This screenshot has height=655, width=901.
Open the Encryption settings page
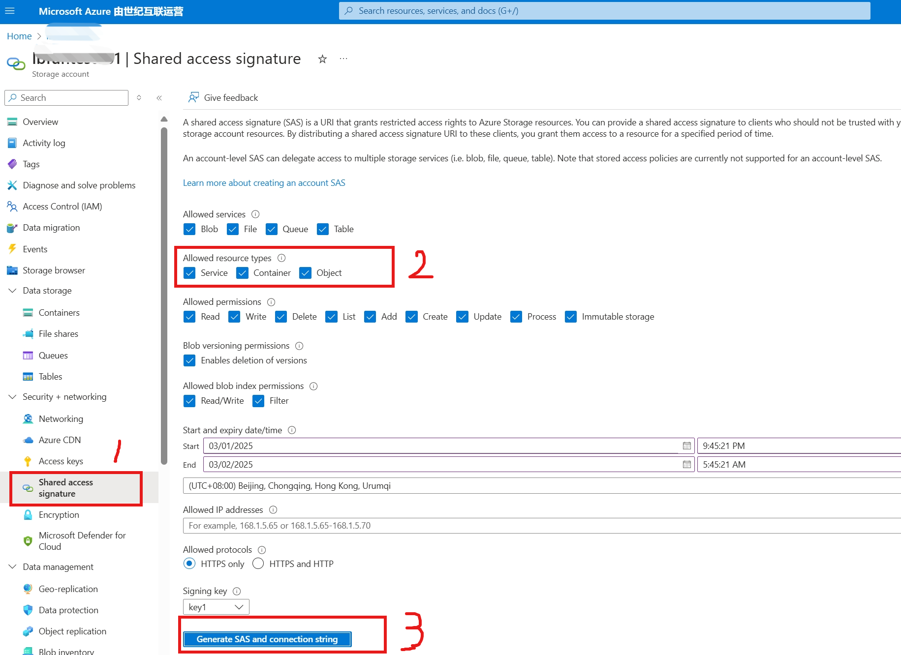[59, 514]
